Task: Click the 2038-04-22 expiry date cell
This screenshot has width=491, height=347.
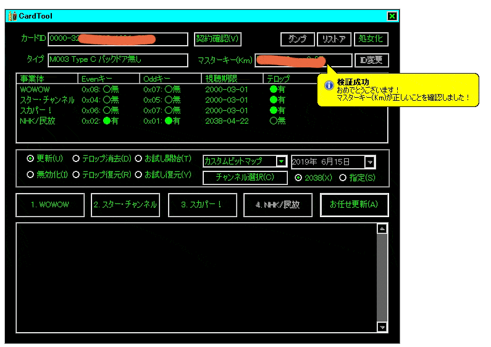Action: 227,121
